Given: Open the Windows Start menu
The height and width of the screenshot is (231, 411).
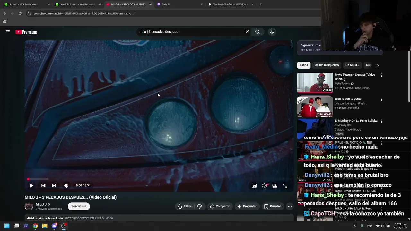Looking at the screenshot, I should (7, 226).
